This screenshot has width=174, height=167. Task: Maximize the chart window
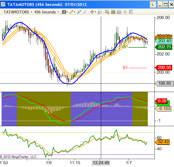point(166,5)
